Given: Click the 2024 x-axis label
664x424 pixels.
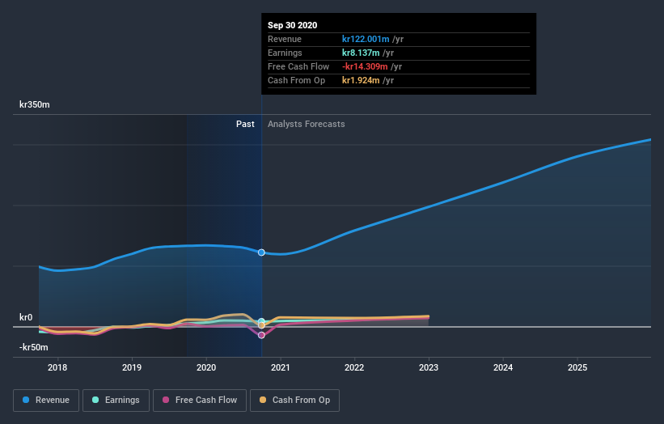Looking at the screenshot, I should [503, 367].
